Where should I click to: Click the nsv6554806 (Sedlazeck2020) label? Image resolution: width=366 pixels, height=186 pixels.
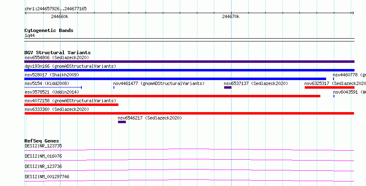point(57,57)
